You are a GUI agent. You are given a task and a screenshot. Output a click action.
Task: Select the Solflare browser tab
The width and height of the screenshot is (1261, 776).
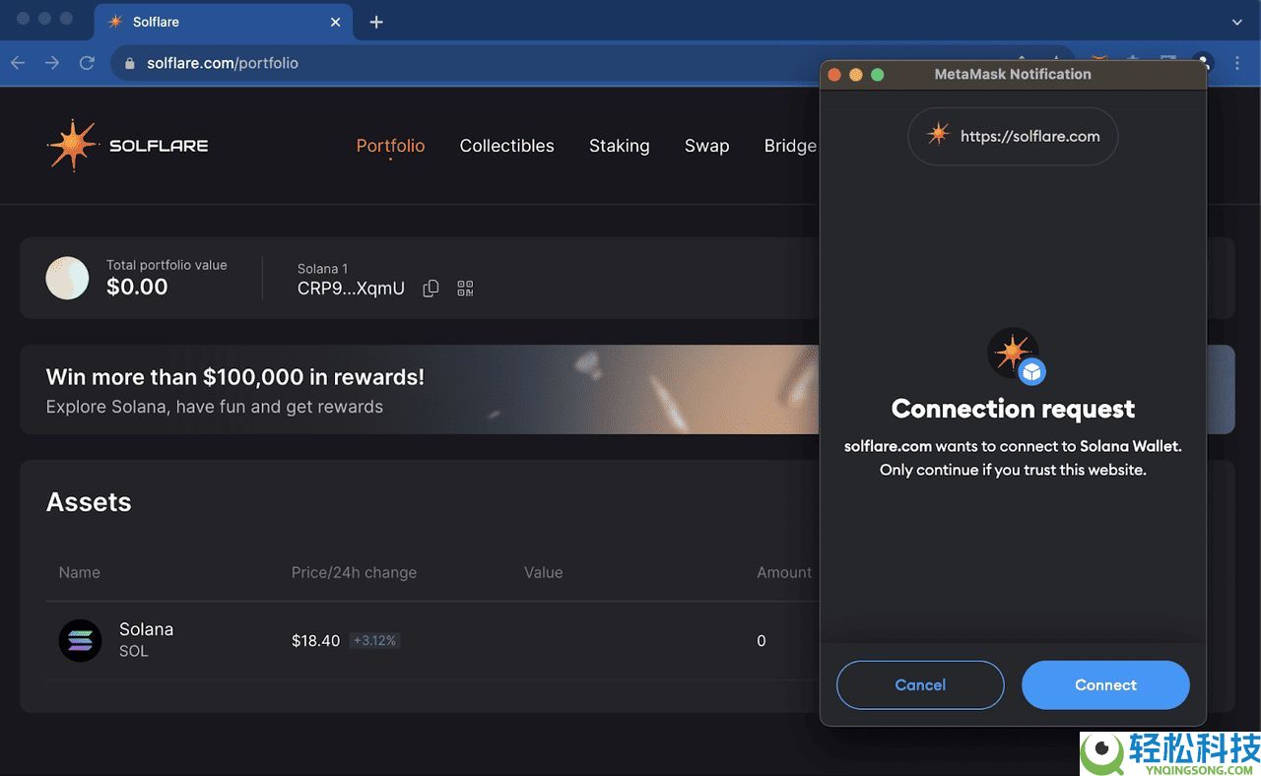(x=224, y=22)
